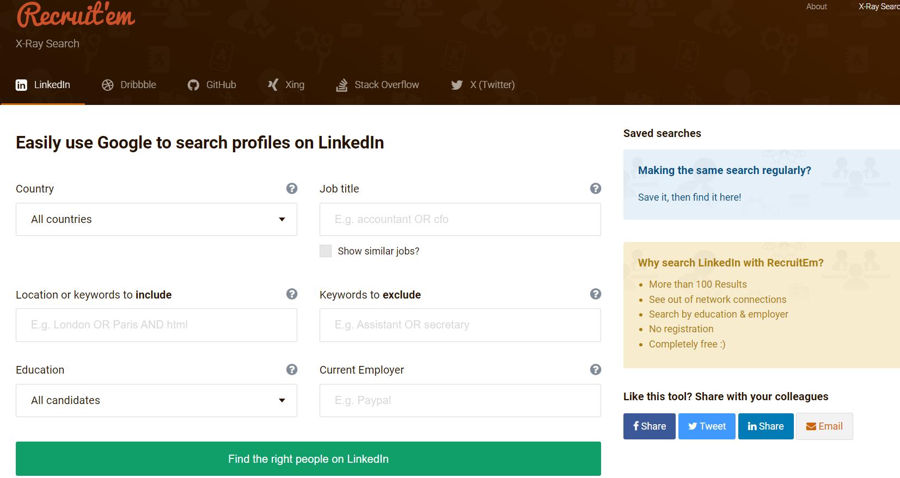
Task: Click the GitHub octocat icon
Action: coord(193,85)
